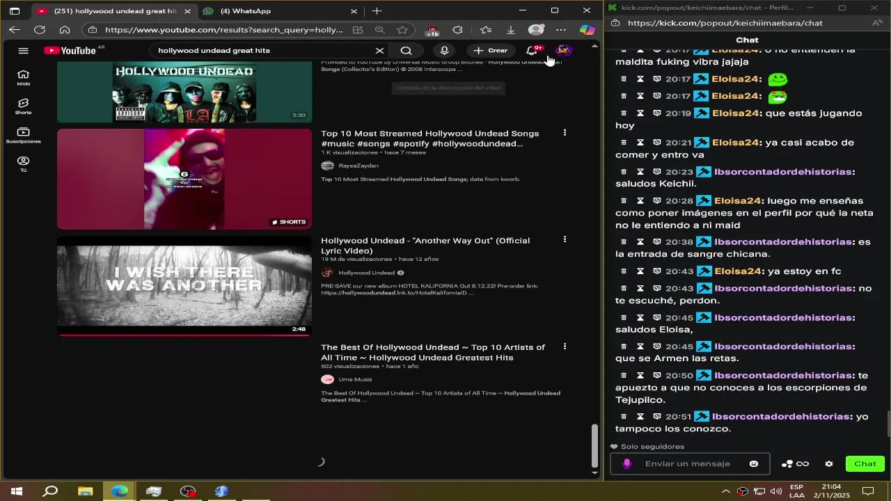Open the Another Way Out video thumbnail
Image resolution: width=891 pixels, height=501 pixels.
click(x=184, y=286)
